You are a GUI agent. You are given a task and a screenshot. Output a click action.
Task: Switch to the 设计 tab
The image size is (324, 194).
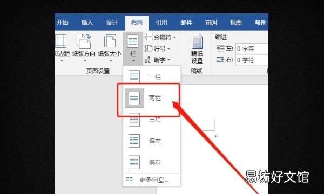112,23
